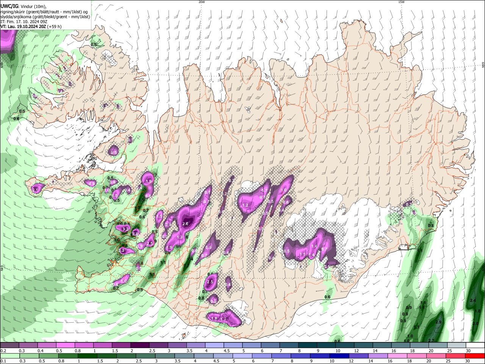485x364 pixels.
Task: Select the 2.9 rain value offshore southeast
Action: (x=439, y=322)
